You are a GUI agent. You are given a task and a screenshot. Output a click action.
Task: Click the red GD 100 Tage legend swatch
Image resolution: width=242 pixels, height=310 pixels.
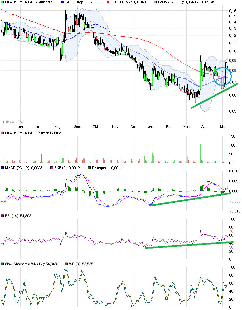point(108,2)
